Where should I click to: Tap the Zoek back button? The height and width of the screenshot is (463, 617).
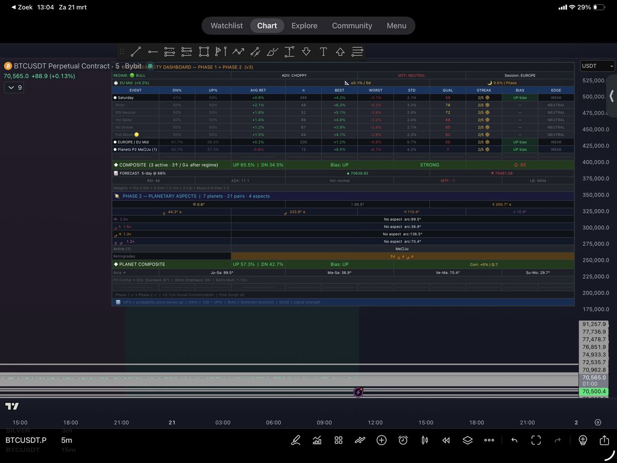click(21, 7)
